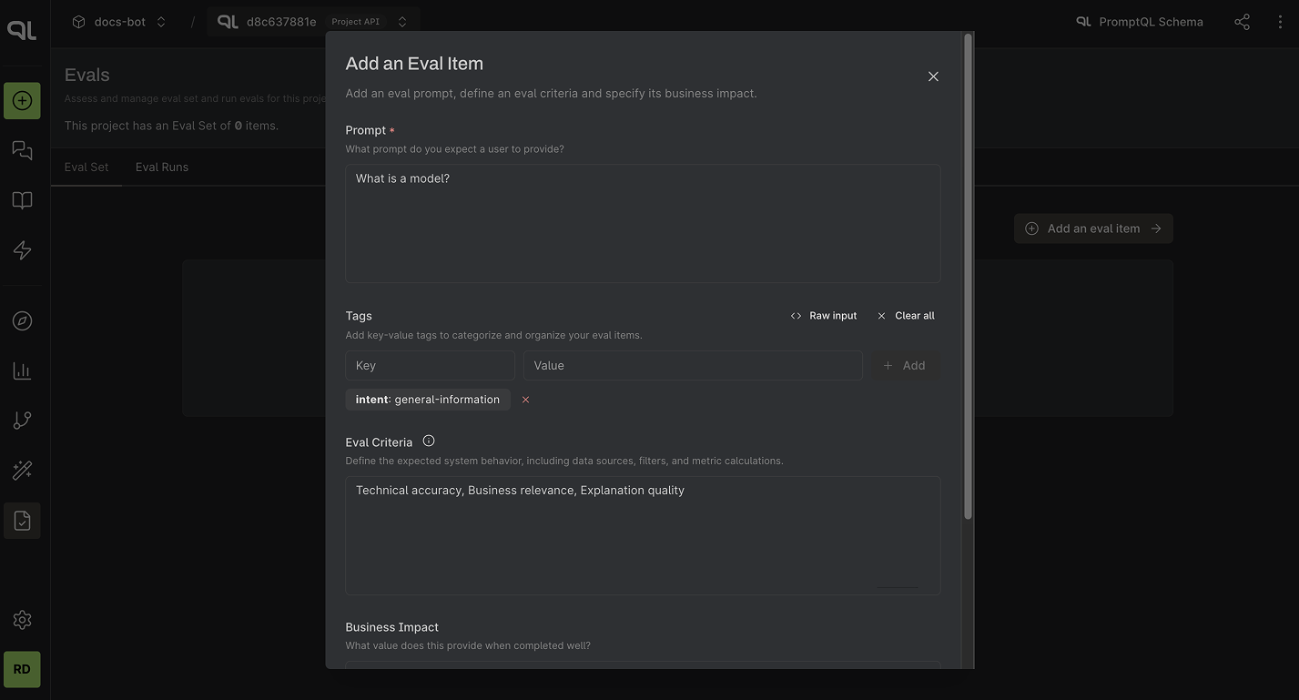Open the settings gear in sidebar
This screenshot has height=700, width=1299.
click(22, 620)
